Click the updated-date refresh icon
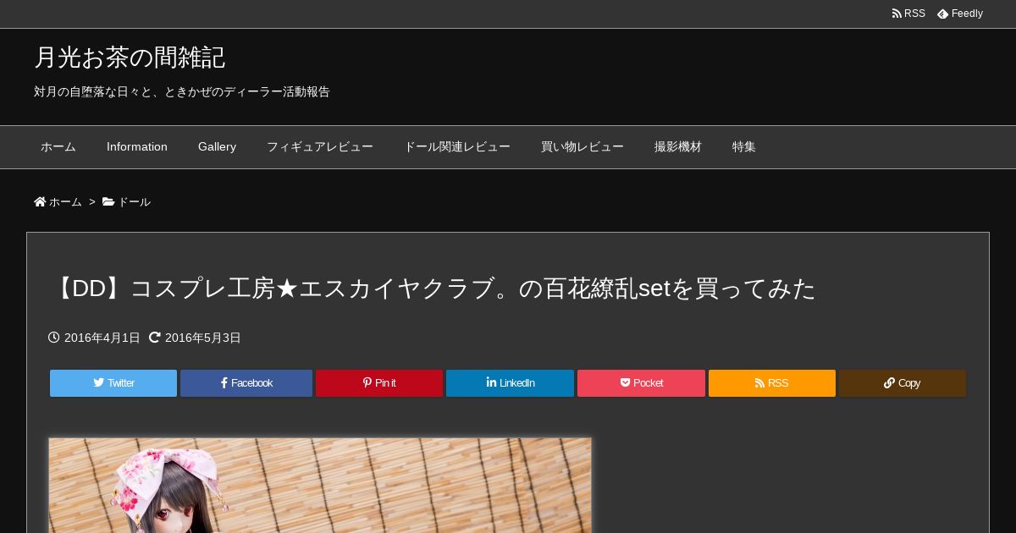 (155, 338)
